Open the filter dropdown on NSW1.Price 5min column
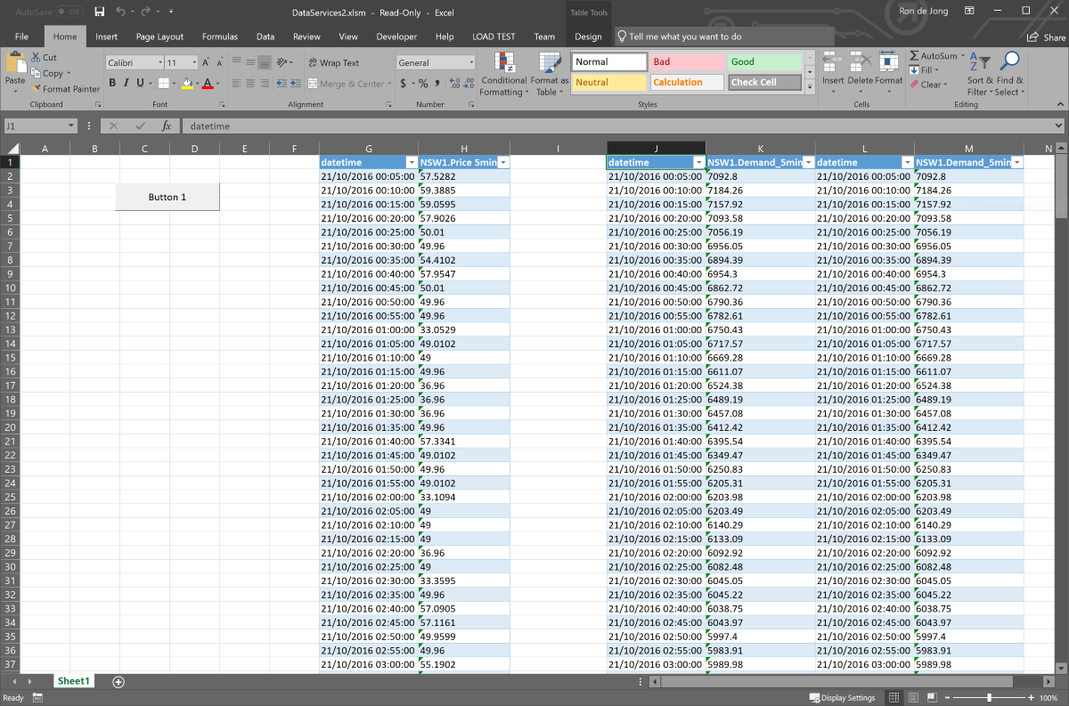1069x706 pixels. (502, 163)
